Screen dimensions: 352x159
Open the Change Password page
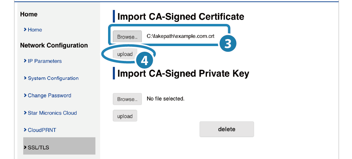49,96
